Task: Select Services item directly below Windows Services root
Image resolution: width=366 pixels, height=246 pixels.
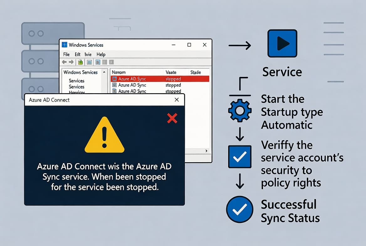Action: pyautogui.click(x=76, y=81)
